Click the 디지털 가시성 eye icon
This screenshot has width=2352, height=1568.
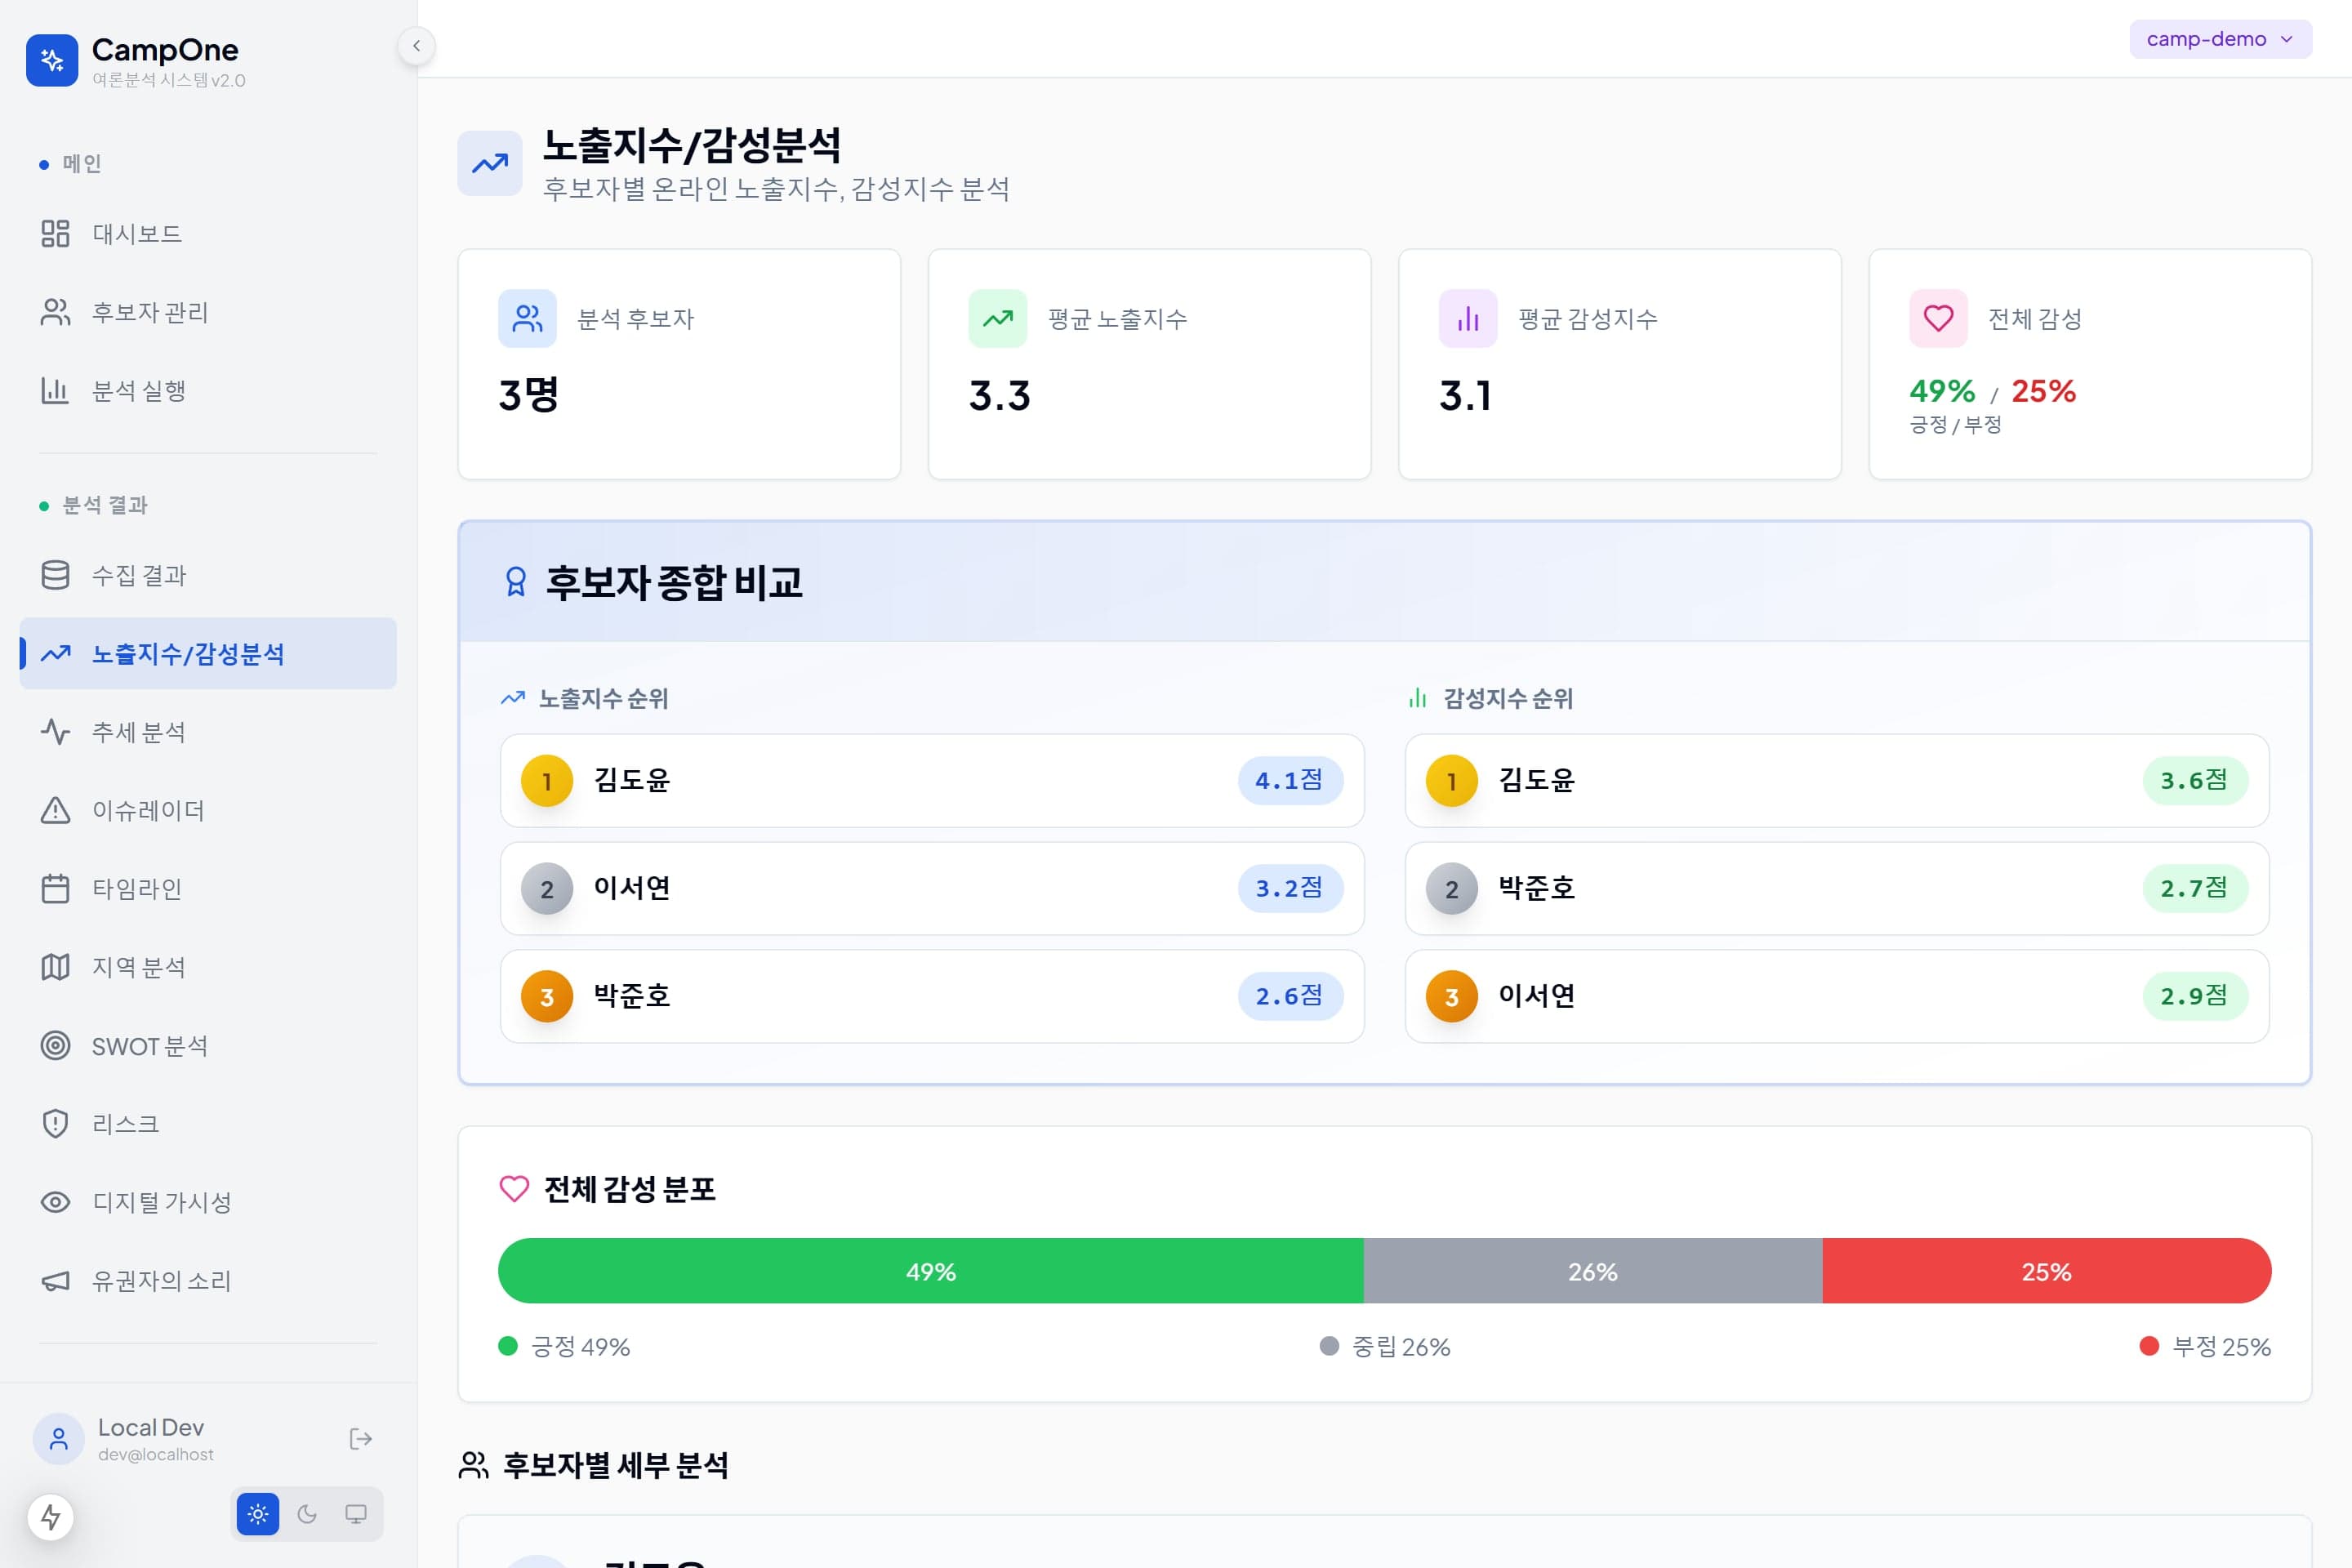point(55,1202)
